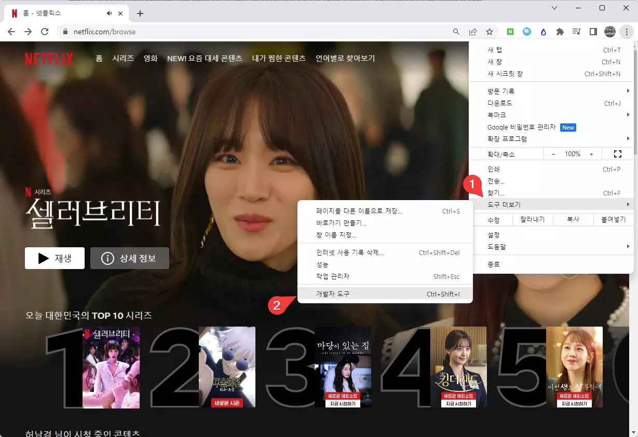Choose 인쇄 from the menu
The image size is (638, 437).
(551, 169)
